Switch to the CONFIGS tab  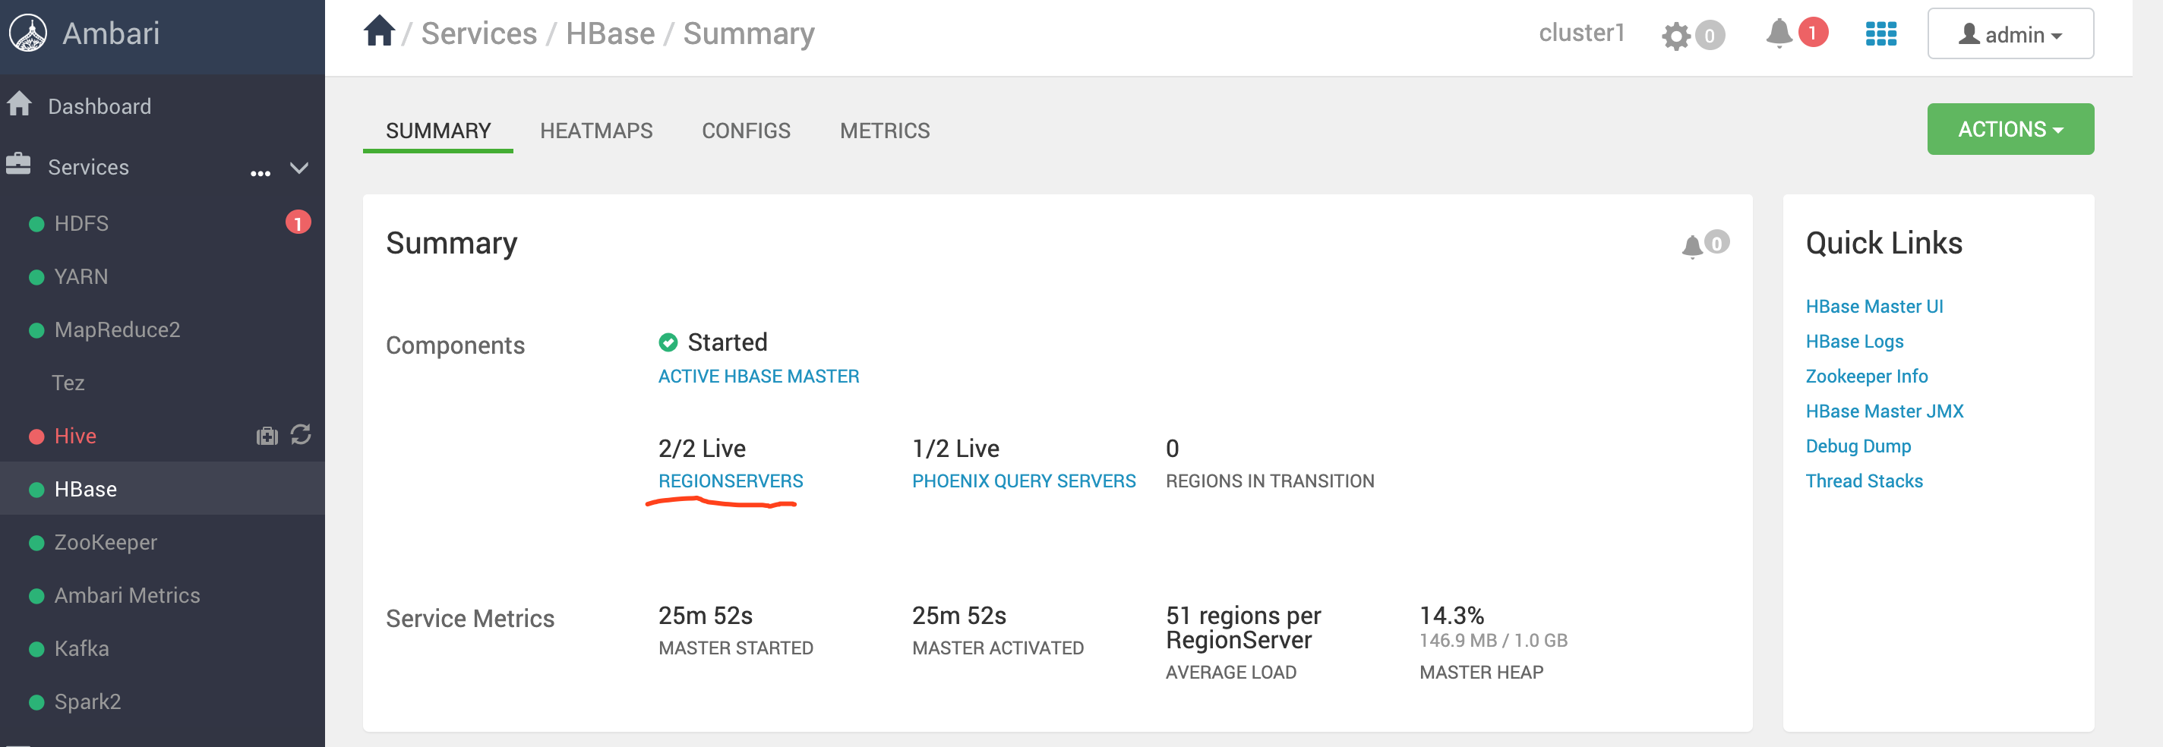pos(746,131)
